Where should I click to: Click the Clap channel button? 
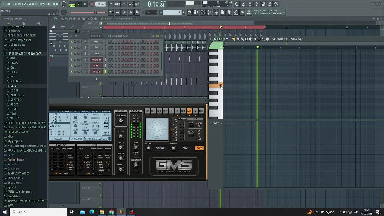tap(96, 41)
